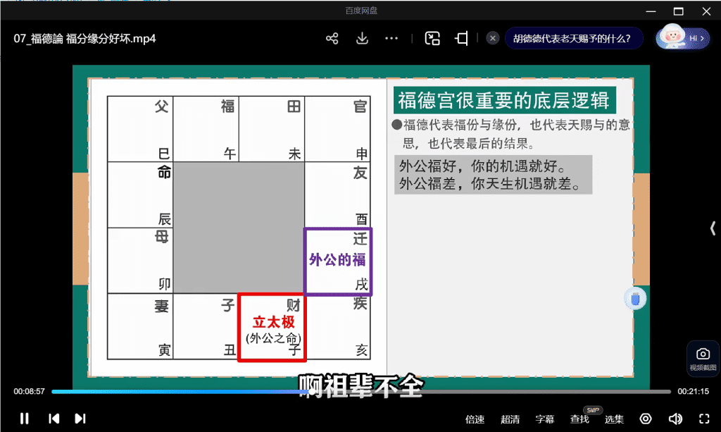Image resolution: width=721 pixels, height=432 pixels.
Task: Skip to the previous video
Action: 54,419
